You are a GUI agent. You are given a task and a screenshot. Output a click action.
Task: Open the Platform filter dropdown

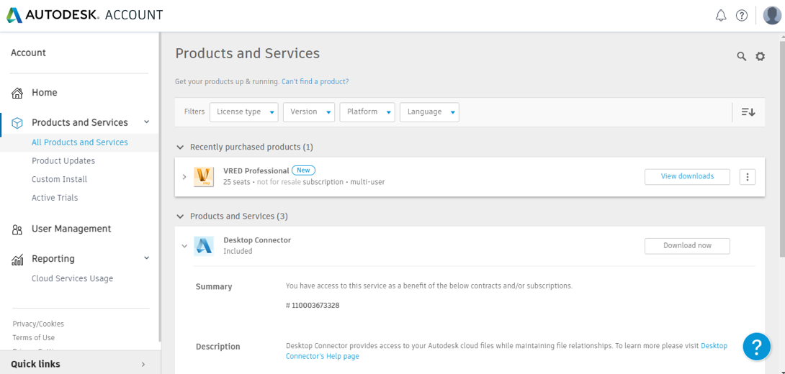click(367, 112)
